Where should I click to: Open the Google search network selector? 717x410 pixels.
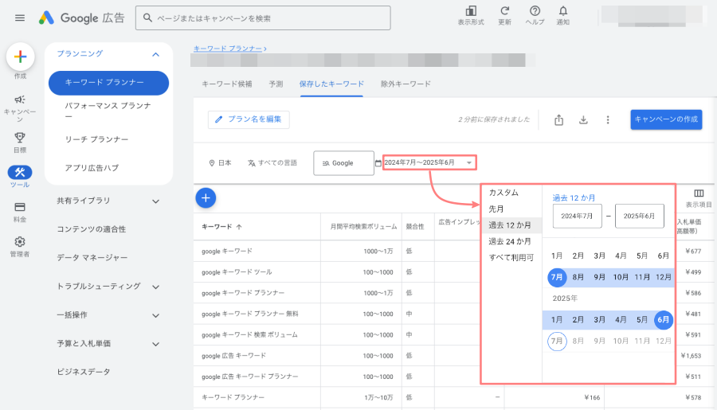click(344, 163)
